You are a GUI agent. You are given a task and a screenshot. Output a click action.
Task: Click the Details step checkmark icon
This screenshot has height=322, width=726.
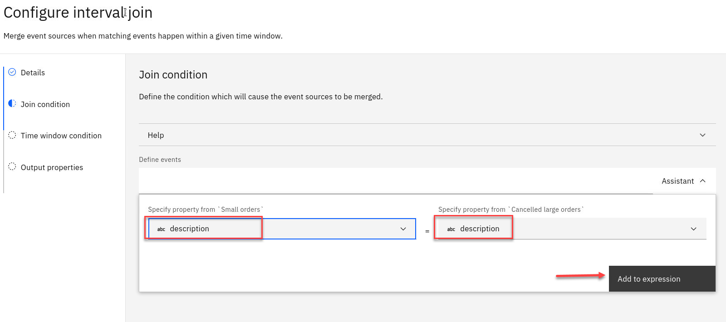(x=12, y=72)
